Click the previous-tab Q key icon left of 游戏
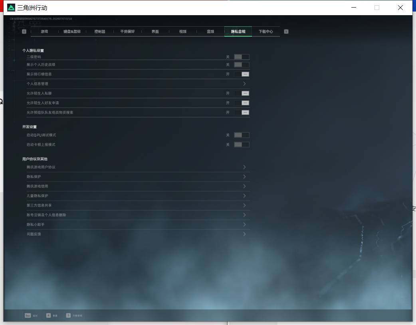The width and height of the screenshot is (416, 325). point(24,32)
